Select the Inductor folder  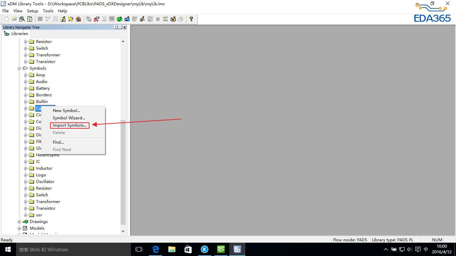click(44, 168)
